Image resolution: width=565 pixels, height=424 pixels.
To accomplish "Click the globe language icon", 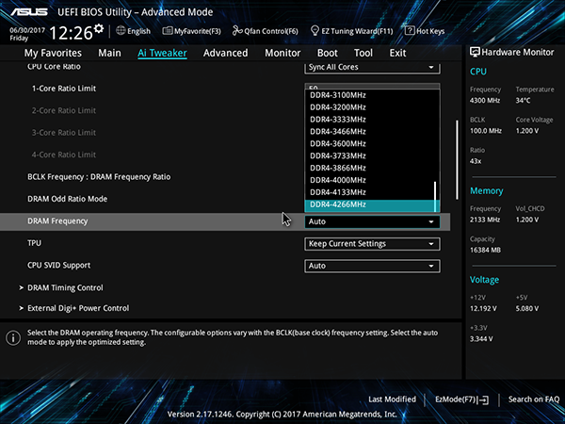I will (121, 31).
